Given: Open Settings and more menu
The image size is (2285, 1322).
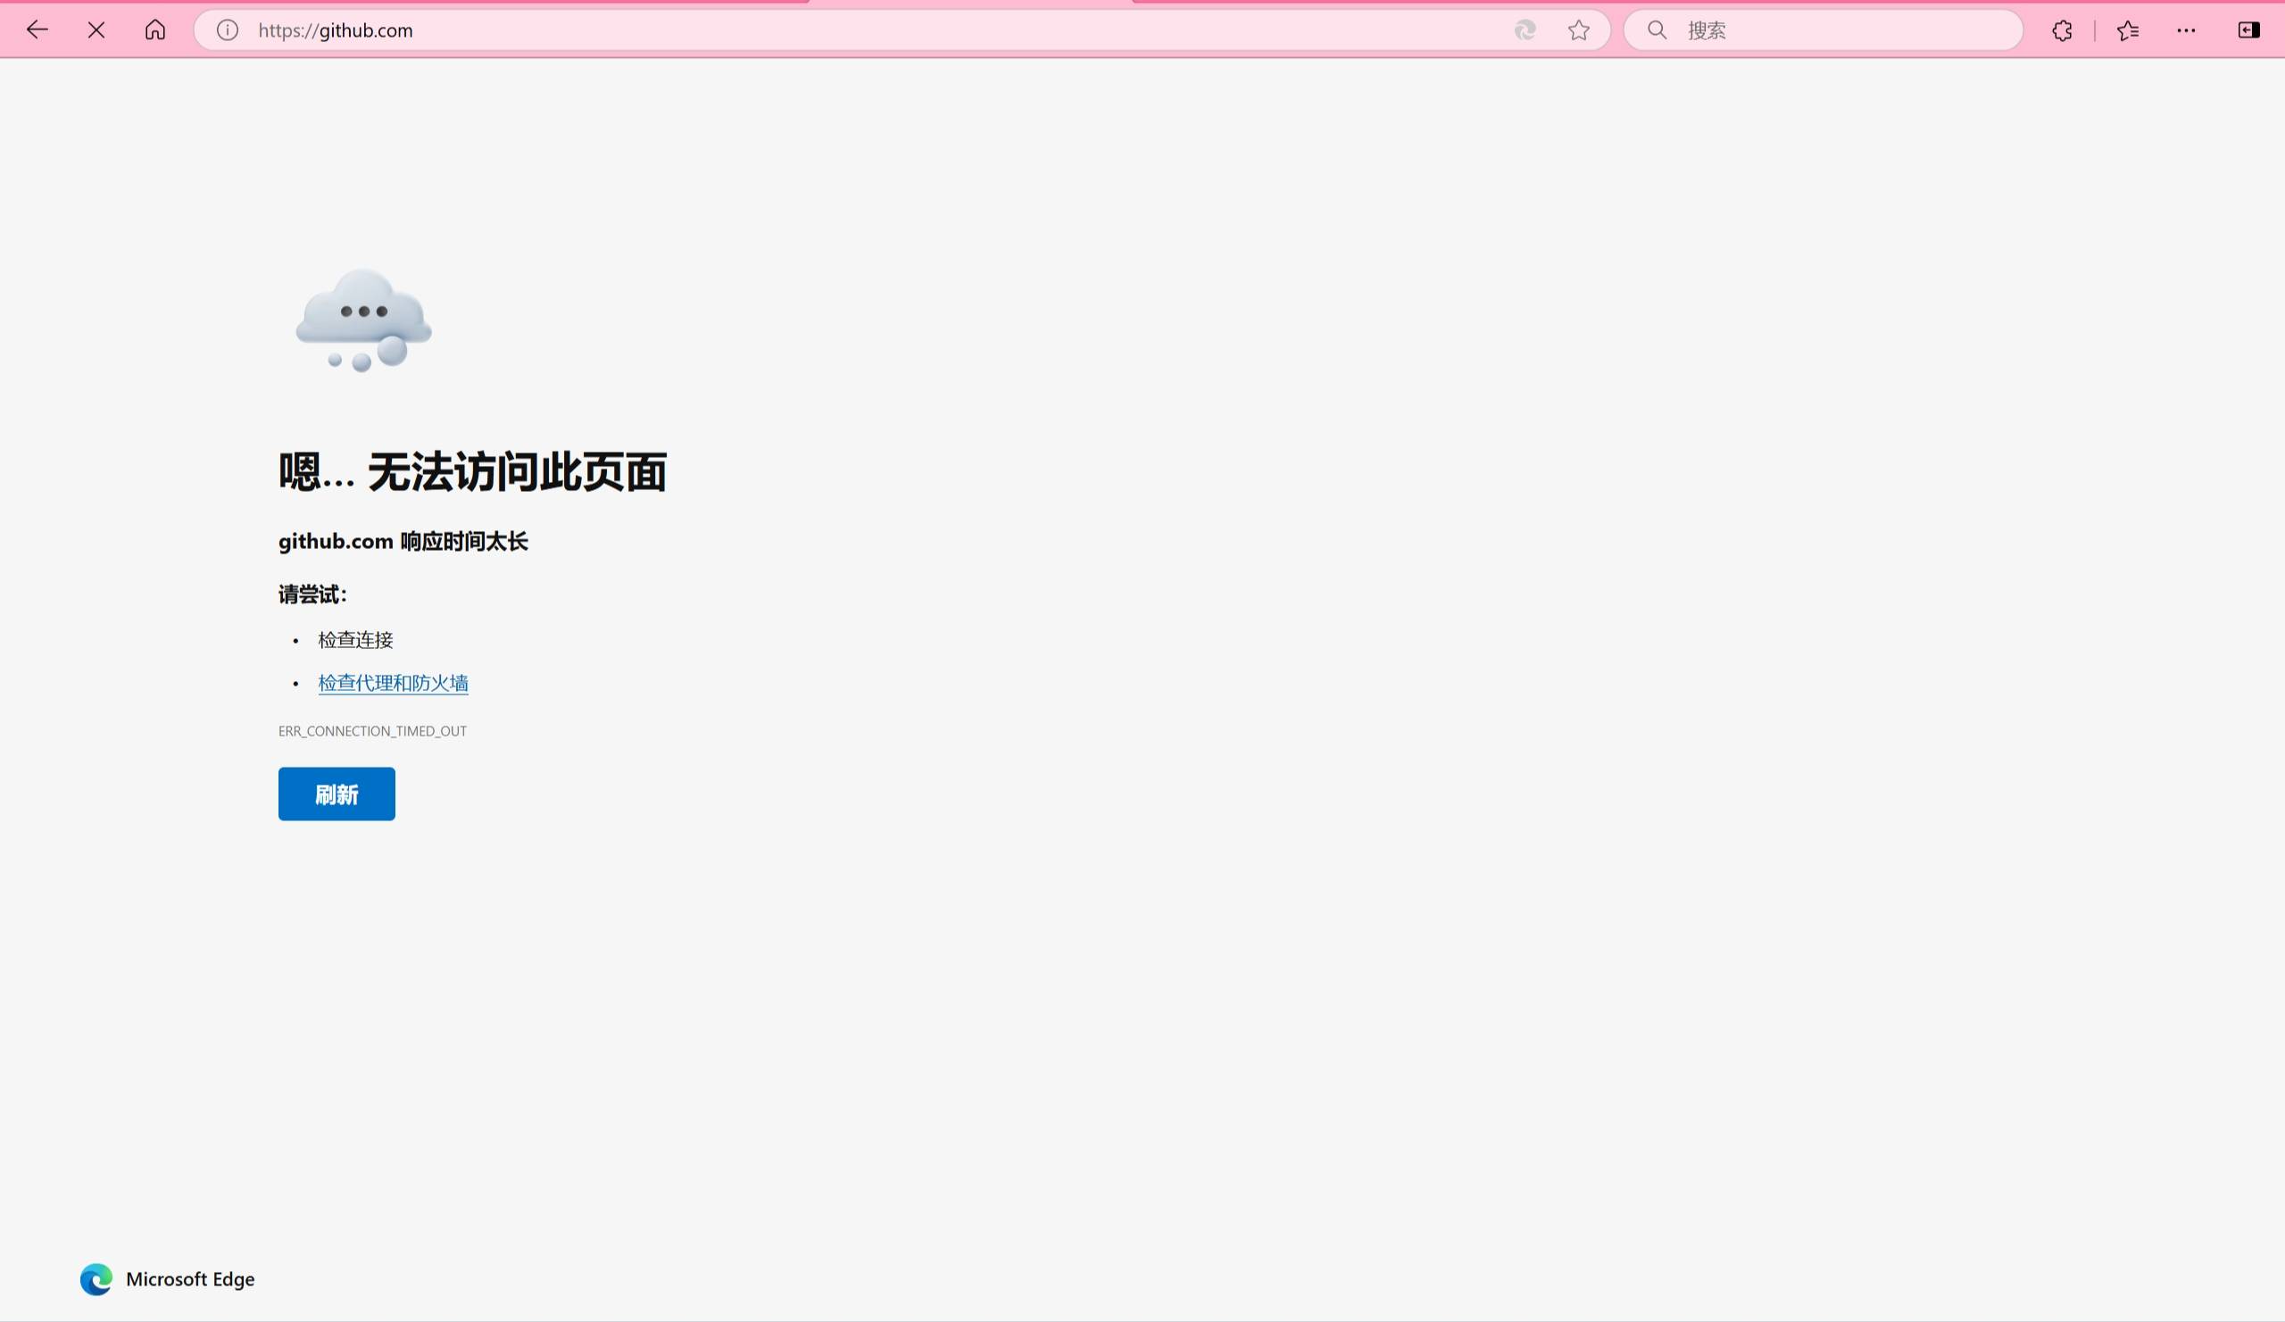Looking at the screenshot, I should click(2186, 30).
